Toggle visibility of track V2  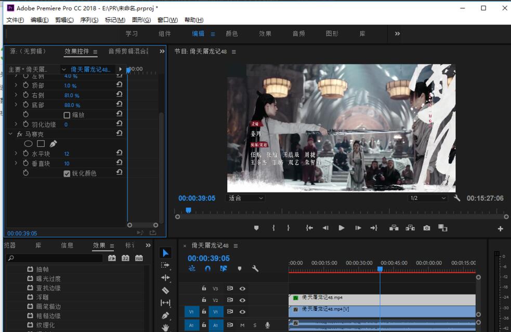pos(242,300)
